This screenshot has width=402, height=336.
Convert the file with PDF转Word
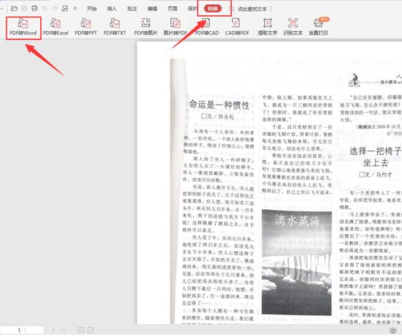click(x=23, y=28)
